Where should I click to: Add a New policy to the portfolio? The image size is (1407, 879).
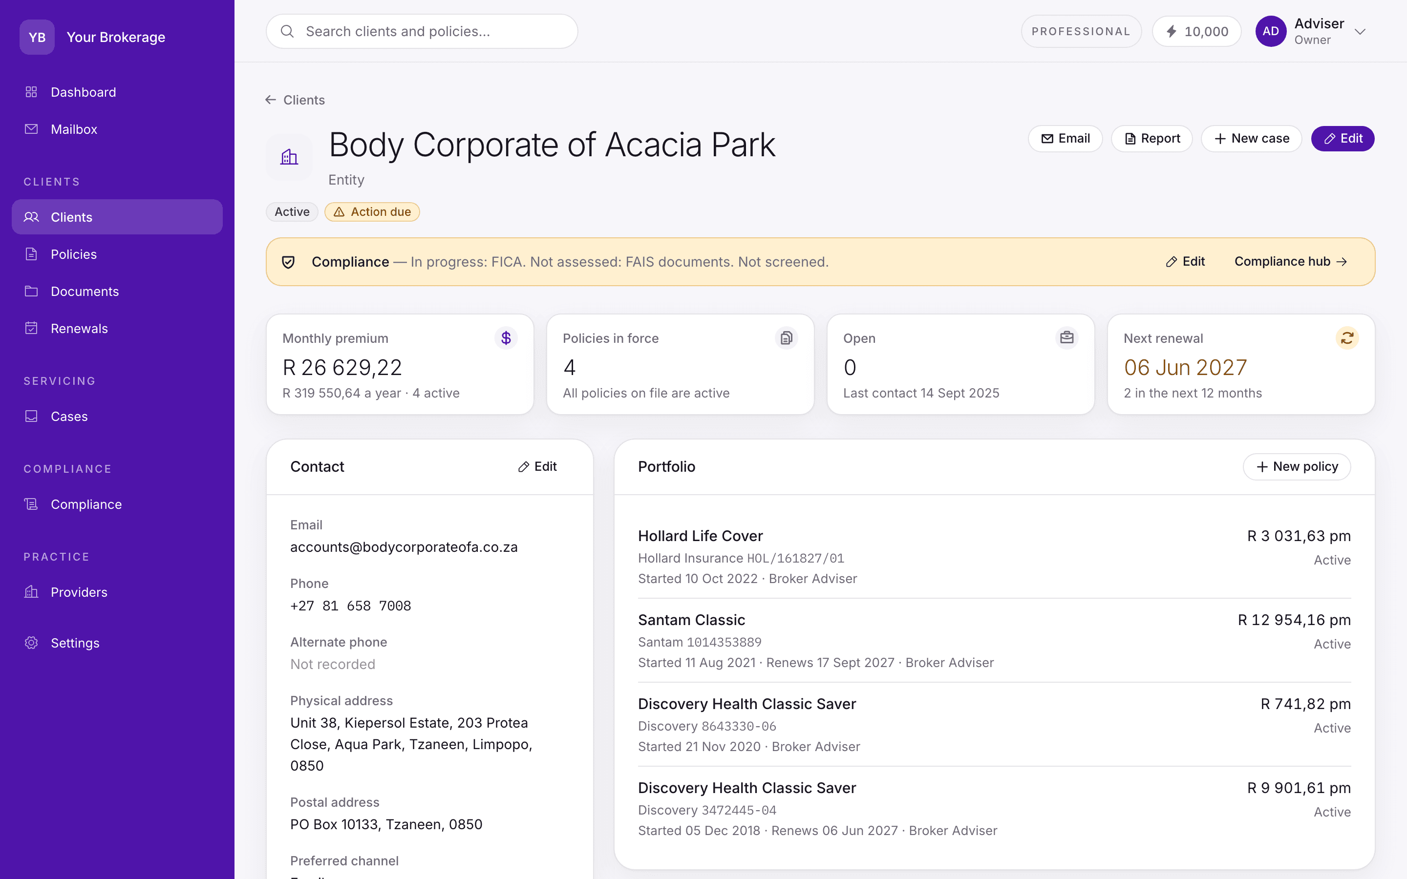1297,467
